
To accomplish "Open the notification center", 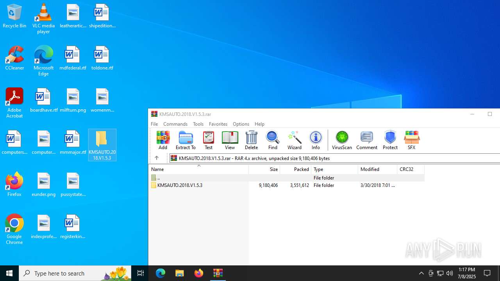I will pyautogui.click(x=487, y=273).
